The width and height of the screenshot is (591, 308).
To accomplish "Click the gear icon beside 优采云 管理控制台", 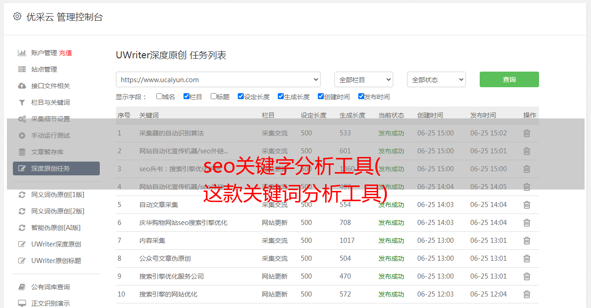I will [17, 17].
